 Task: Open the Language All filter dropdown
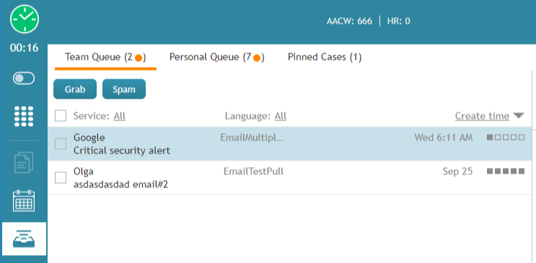pos(281,116)
